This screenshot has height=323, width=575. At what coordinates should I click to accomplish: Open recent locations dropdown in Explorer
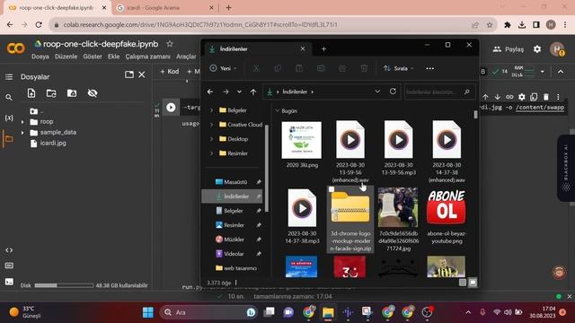(x=239, y=92)
